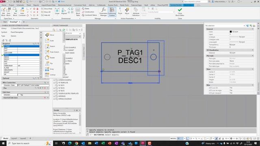
Task: Select the Rotate action in Authoring Palette
Action: (x=50, y=58)
